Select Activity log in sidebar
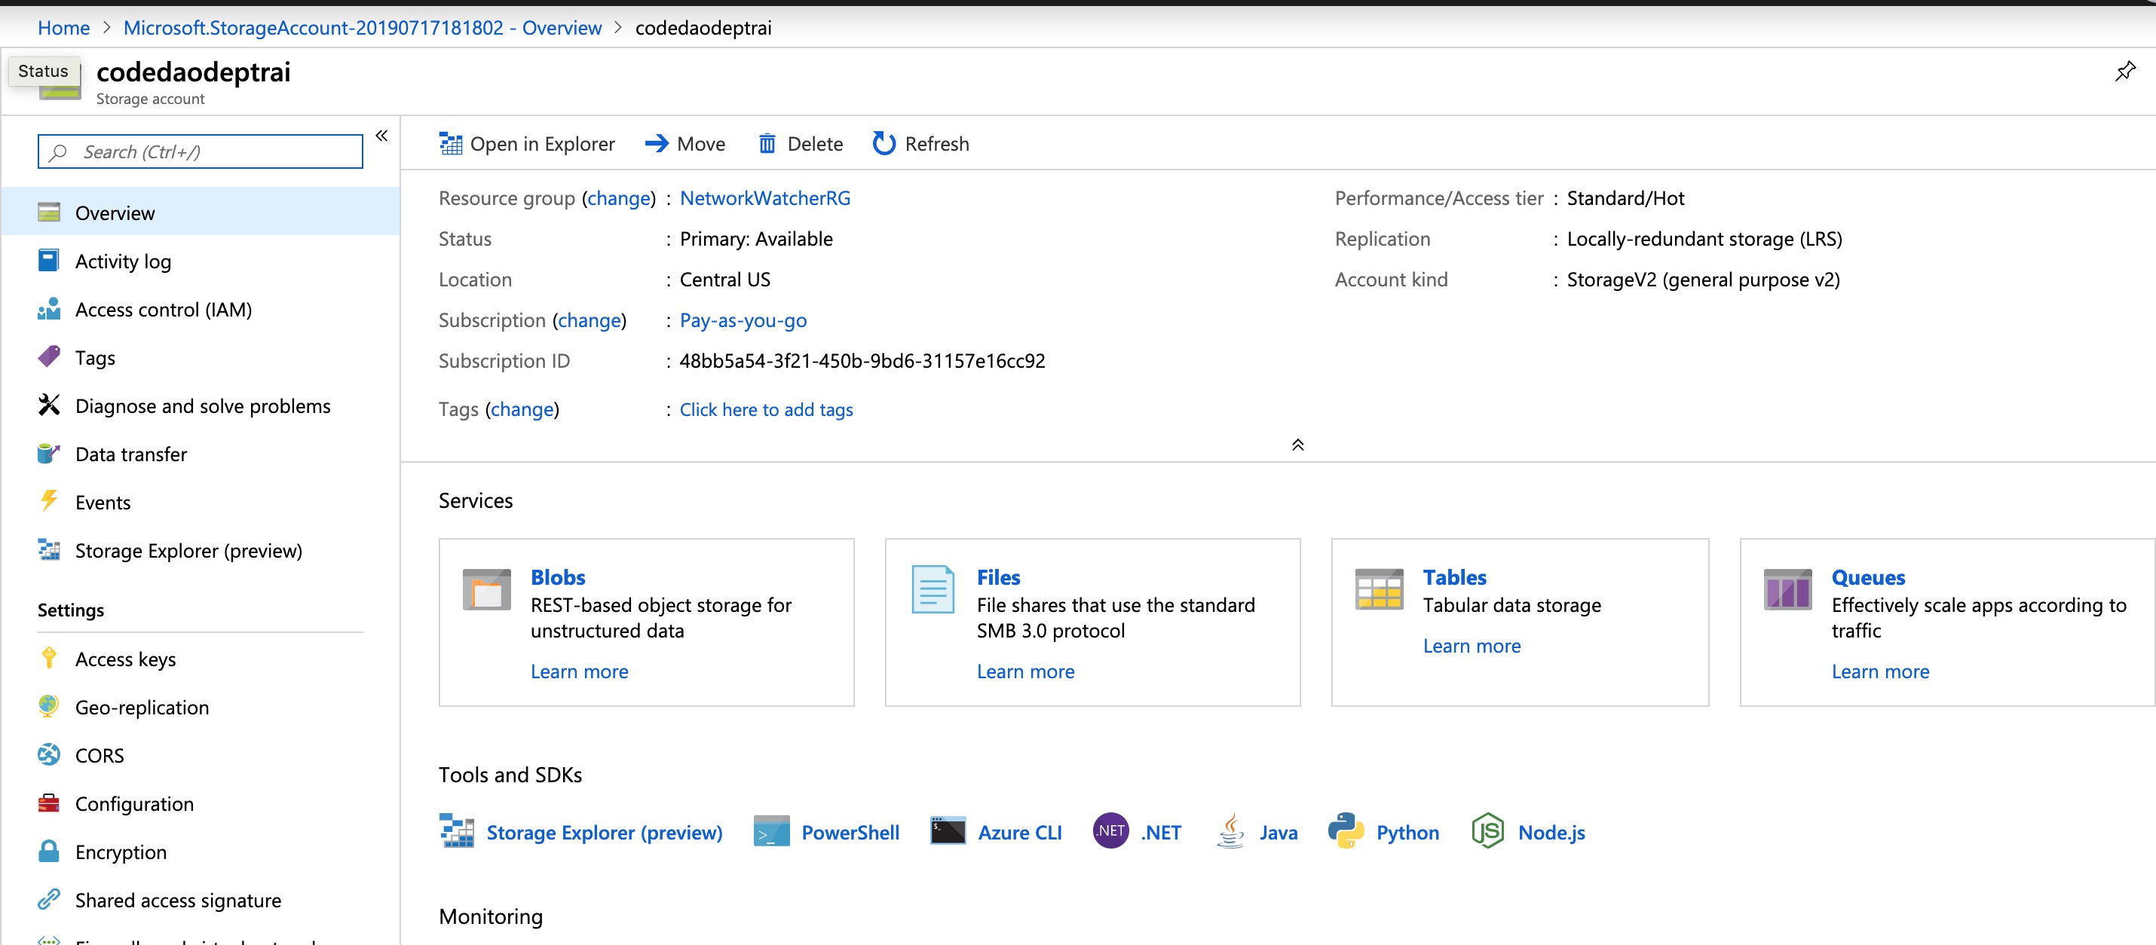Viewport: 2156px width, 945px height. 123,261
